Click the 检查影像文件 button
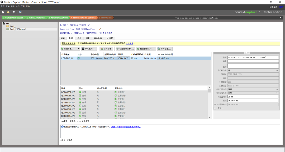Viewport: 285px width, 152px height. tap(146, 49)
